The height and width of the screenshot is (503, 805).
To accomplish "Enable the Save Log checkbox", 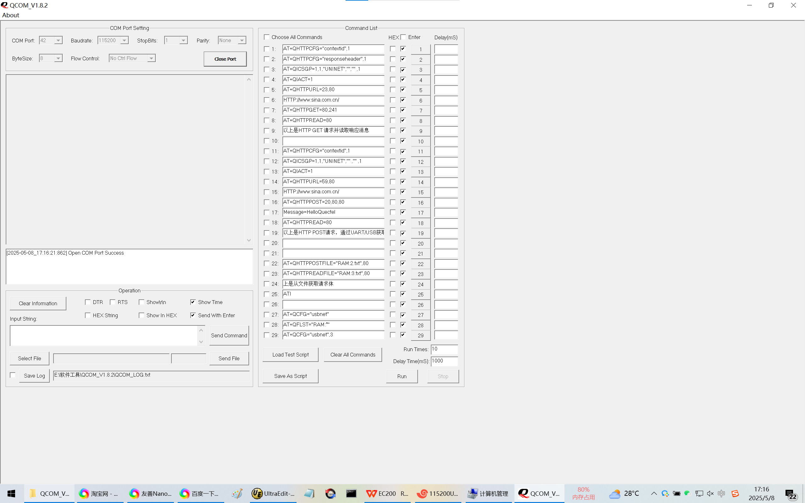I will 13,375.
